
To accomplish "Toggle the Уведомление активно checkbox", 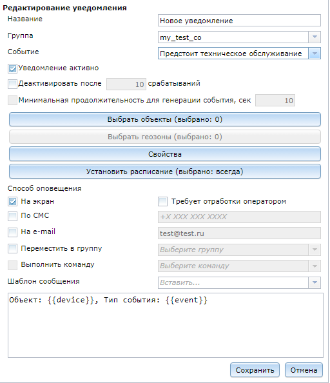I will pyautogui.click(x=12, y=68).
